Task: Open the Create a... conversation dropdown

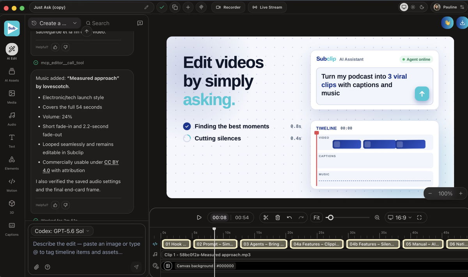Action: click(x=54, y=23)
